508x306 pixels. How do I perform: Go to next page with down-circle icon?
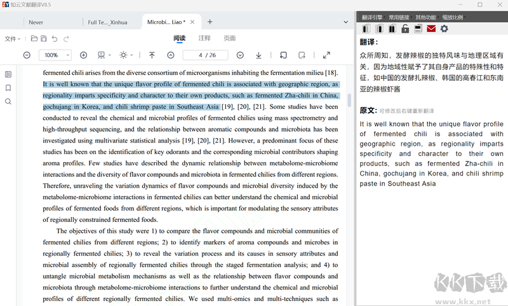click(240, 55)
